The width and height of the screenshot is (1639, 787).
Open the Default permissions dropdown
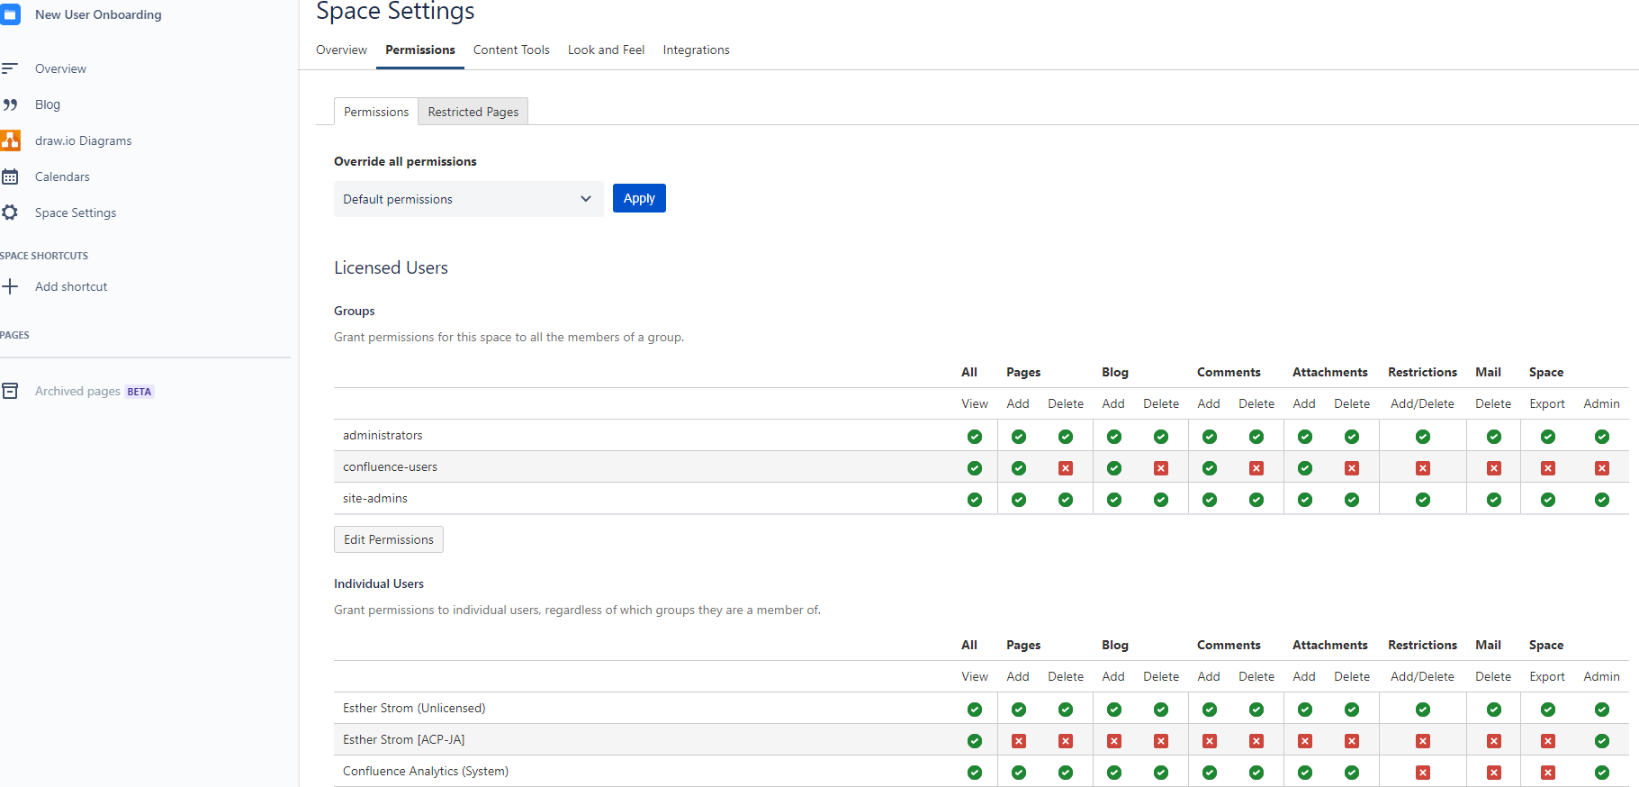click(468, 199)
